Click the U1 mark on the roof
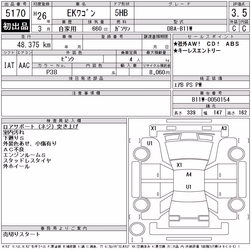 coord(189,187)
